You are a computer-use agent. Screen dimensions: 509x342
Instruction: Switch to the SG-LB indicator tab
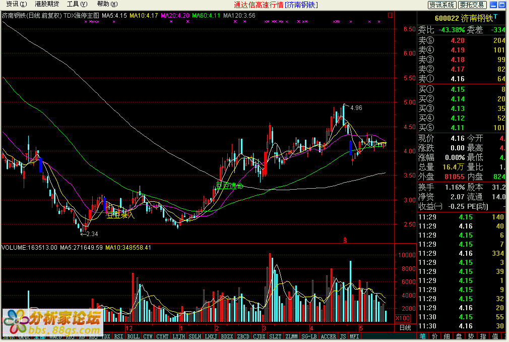pos(309,336)
